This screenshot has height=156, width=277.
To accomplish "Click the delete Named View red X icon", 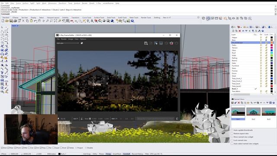I will pos(238,103).
